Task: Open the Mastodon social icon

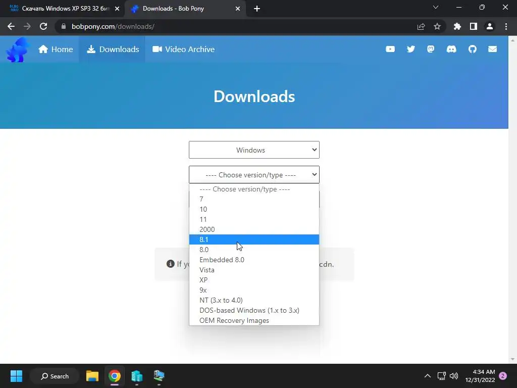Action: tap(431, 49)
